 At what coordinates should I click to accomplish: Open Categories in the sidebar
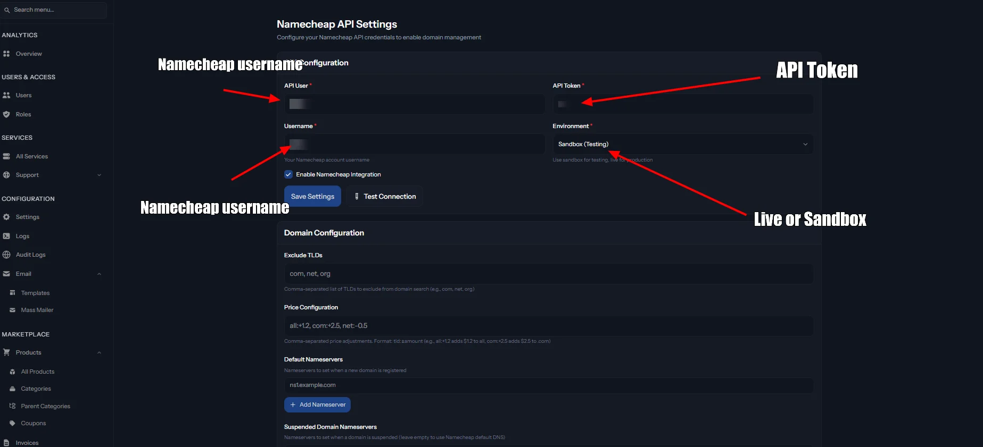pyautogui.click(x=36, y=389)
